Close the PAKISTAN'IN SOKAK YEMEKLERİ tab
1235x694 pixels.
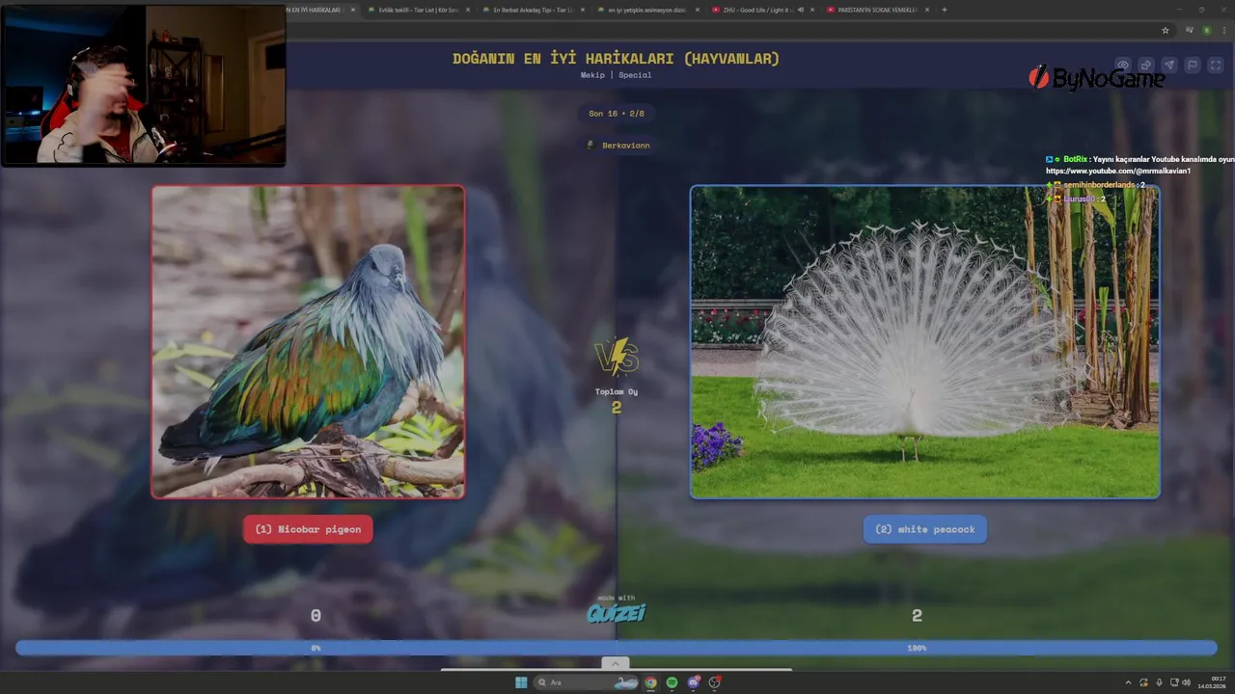[x=927, y=10]
